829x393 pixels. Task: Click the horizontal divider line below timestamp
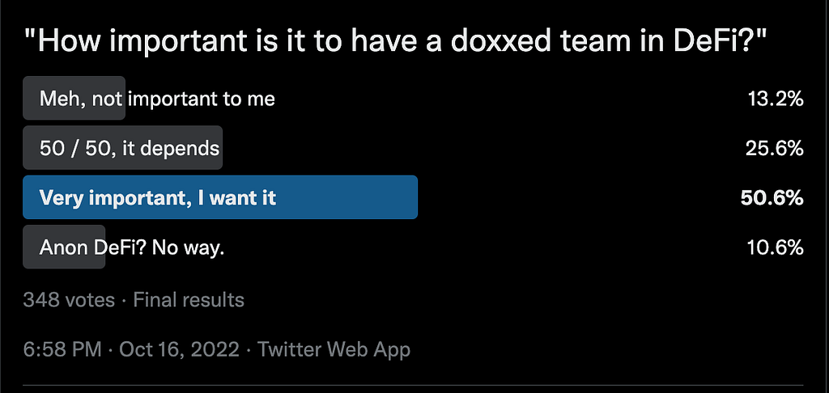(x=414, y=384)
